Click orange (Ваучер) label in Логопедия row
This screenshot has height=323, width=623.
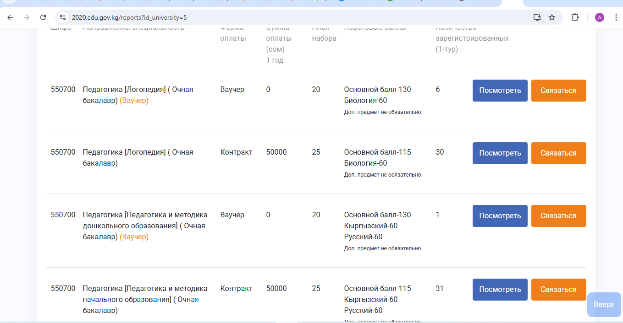pyautogui.click(x=134, y=101)
